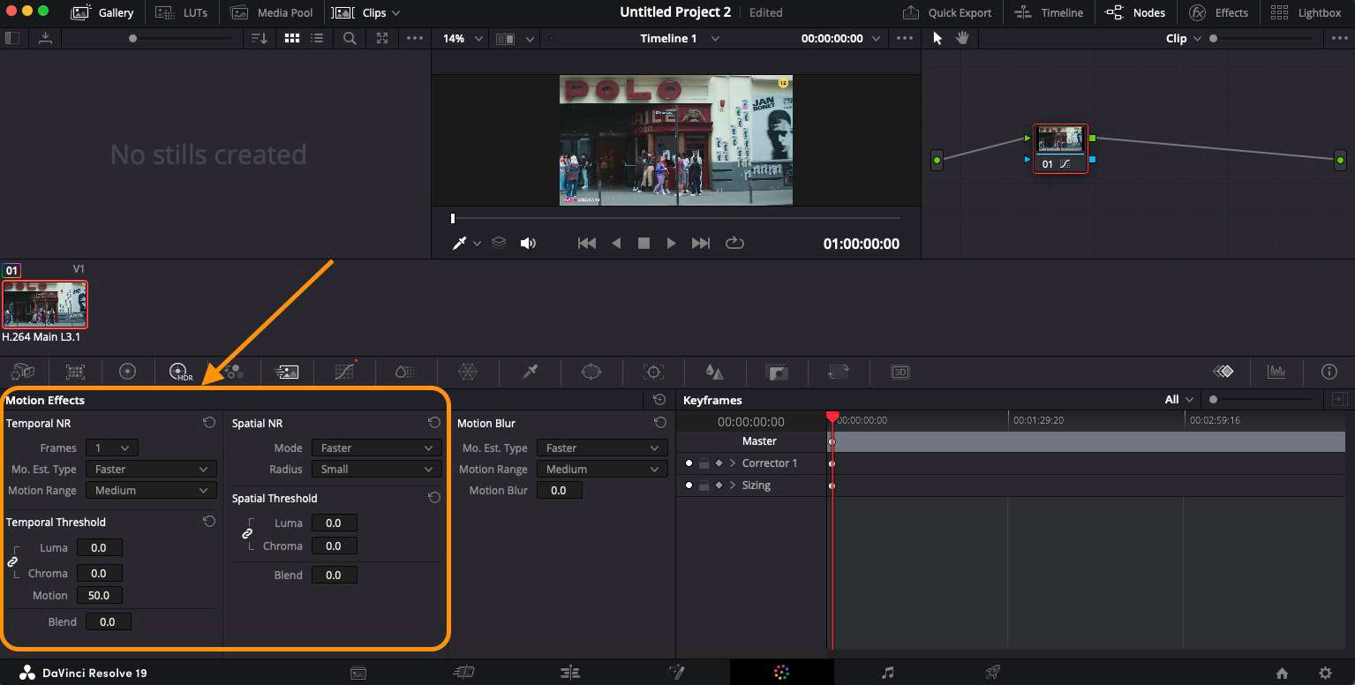Switch to the Fairlight page tab
Screen dimensions: 1355x685
(x=887, y=673)
